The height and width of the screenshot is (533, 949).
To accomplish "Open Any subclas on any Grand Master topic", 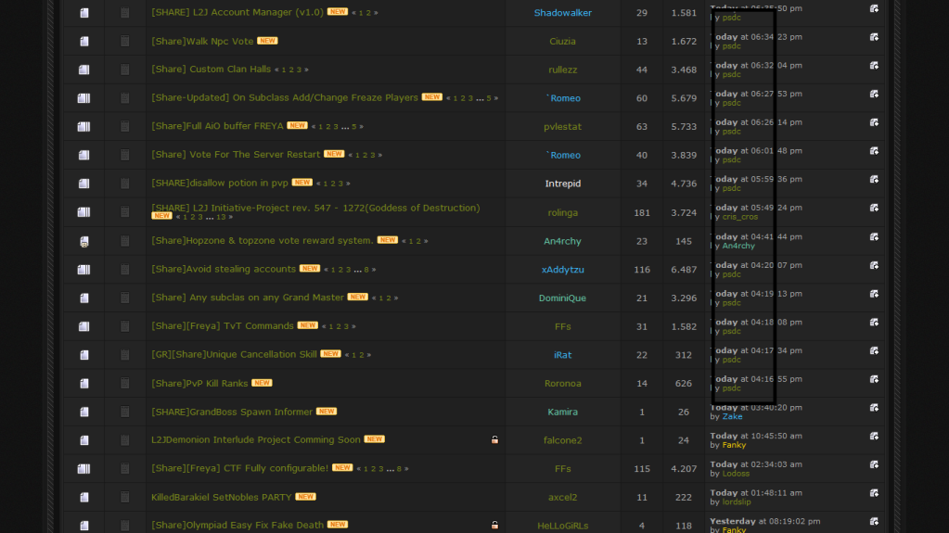I will [x=248, y=297].
